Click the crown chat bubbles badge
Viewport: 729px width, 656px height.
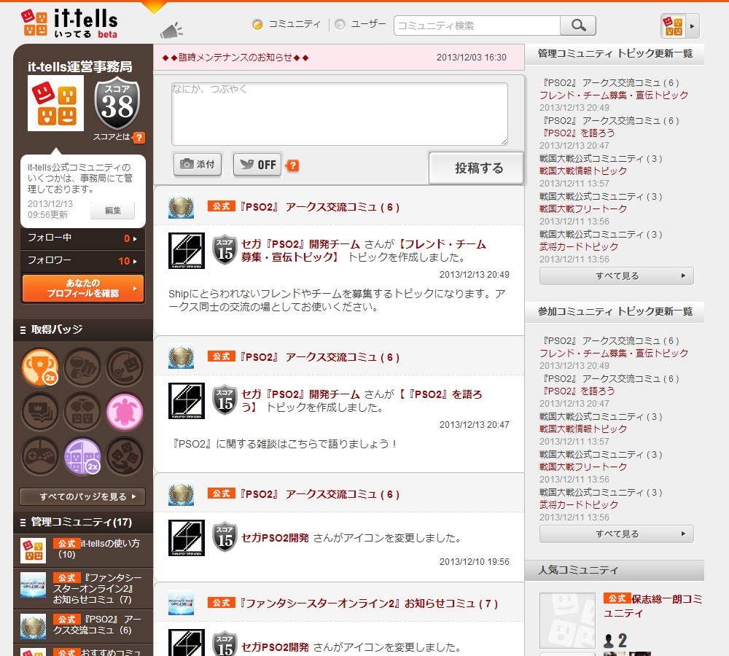tap(40, 412)
